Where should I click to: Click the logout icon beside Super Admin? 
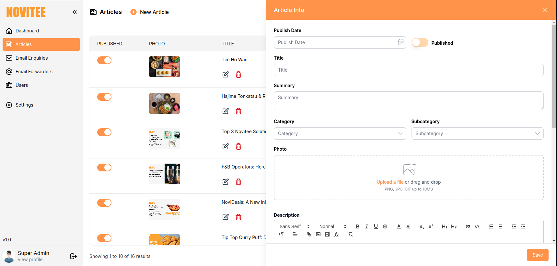tap(74, 256)
